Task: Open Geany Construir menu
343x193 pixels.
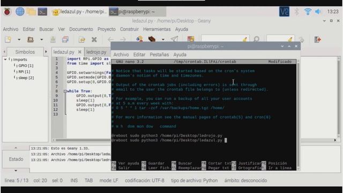Action: pos(129,29)
